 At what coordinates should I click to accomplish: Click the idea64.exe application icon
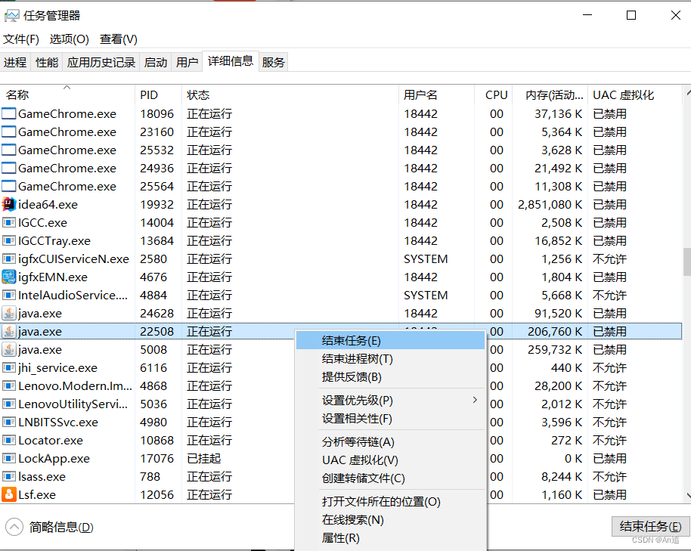pyautogui.click(x=10, y=204)
